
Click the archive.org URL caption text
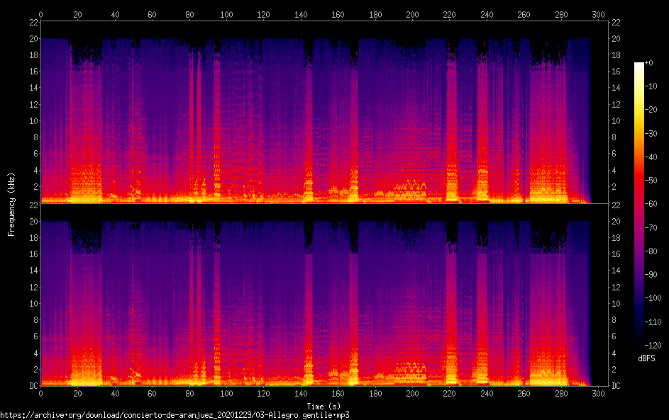point(175,415)
